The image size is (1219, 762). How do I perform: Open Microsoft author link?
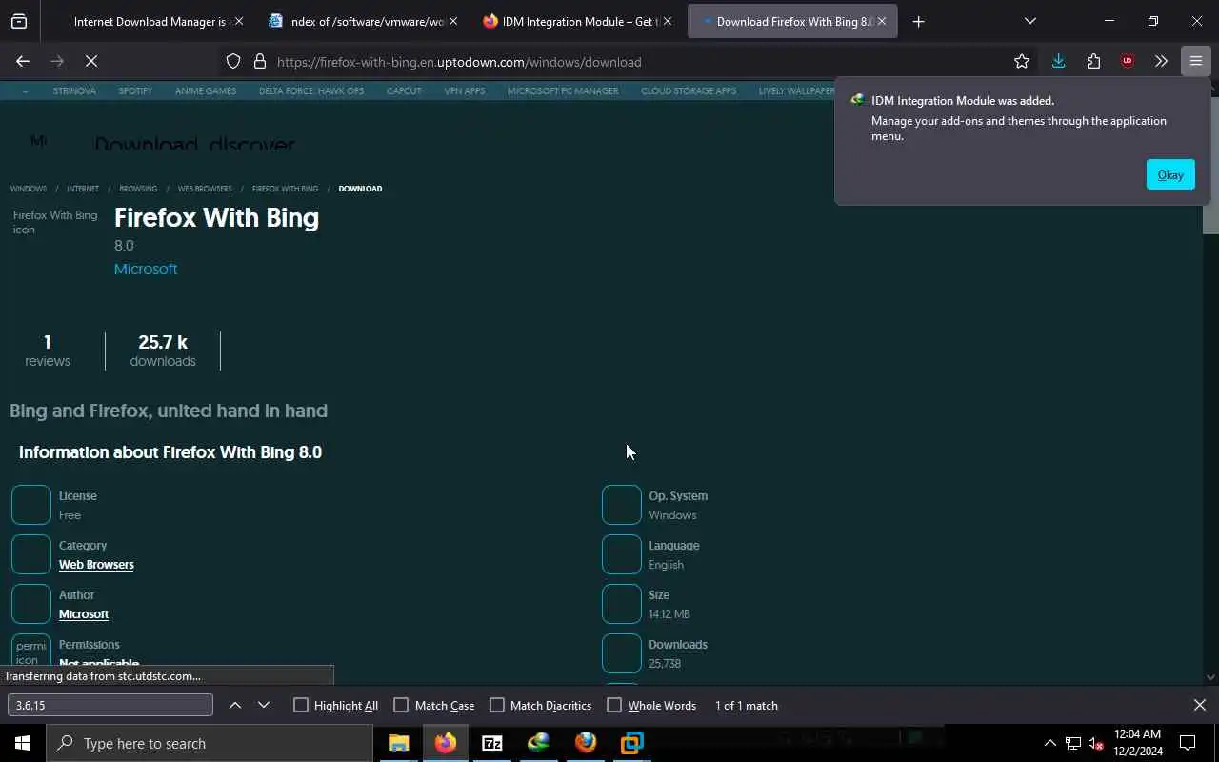click(84, 614)
